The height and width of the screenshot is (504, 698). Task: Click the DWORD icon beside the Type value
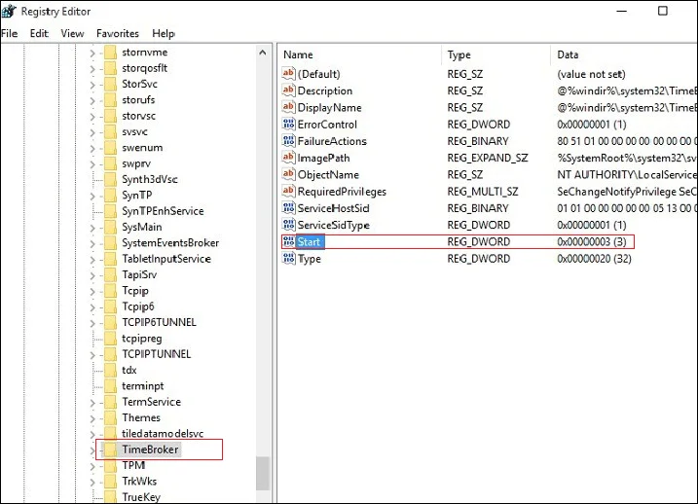[x=288, y=259]
